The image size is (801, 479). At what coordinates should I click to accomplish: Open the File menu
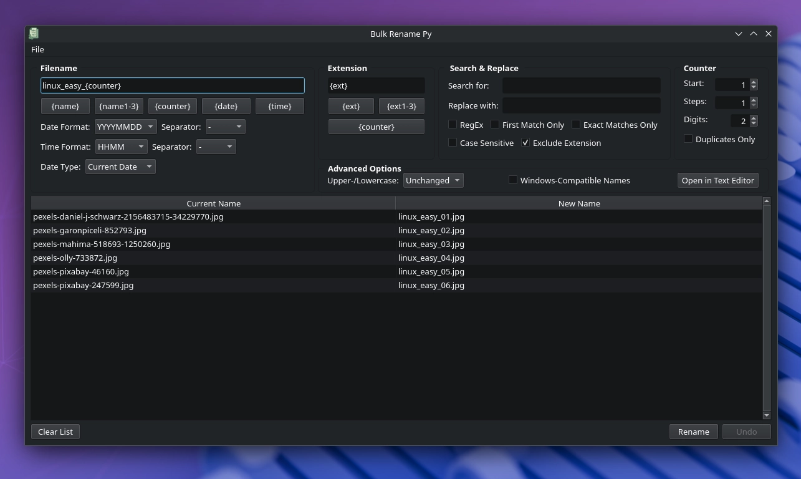(37, 49)
